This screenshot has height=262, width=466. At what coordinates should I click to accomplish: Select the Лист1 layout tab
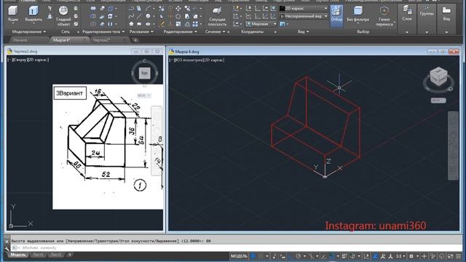click(38, 255)
